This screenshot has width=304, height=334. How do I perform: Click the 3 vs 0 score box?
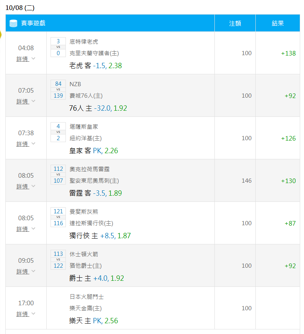click(58, 47)
